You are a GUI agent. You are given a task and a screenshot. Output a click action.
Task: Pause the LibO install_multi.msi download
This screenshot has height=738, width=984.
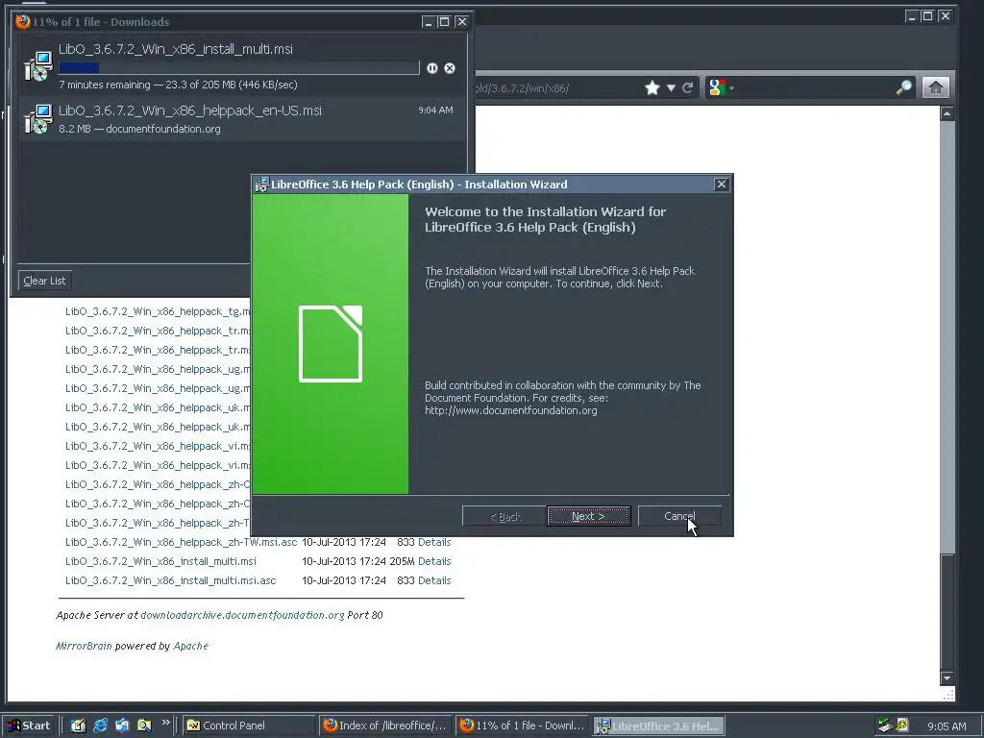[x=431, y=68]
